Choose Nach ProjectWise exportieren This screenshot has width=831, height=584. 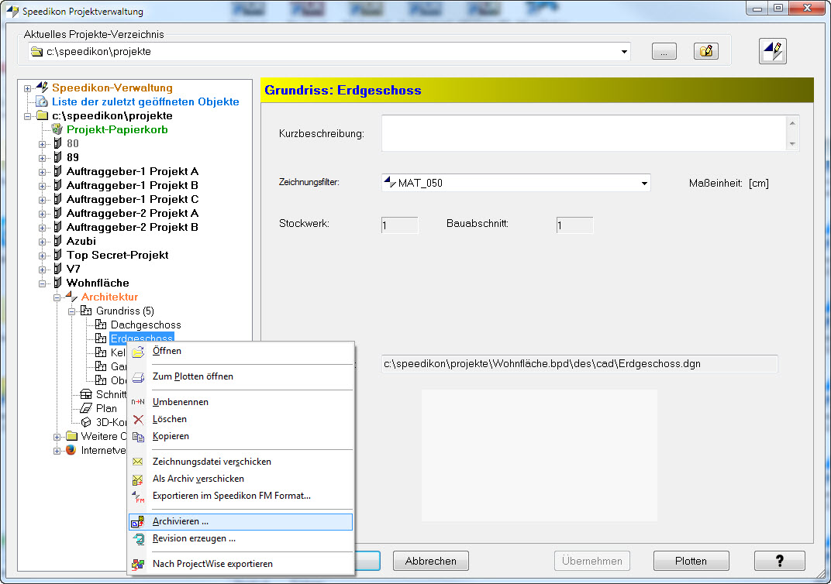241,564
